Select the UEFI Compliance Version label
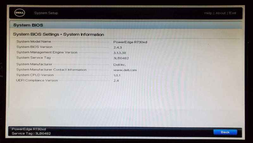This screenshot has height=143, width=253. (x=37, y=80)
